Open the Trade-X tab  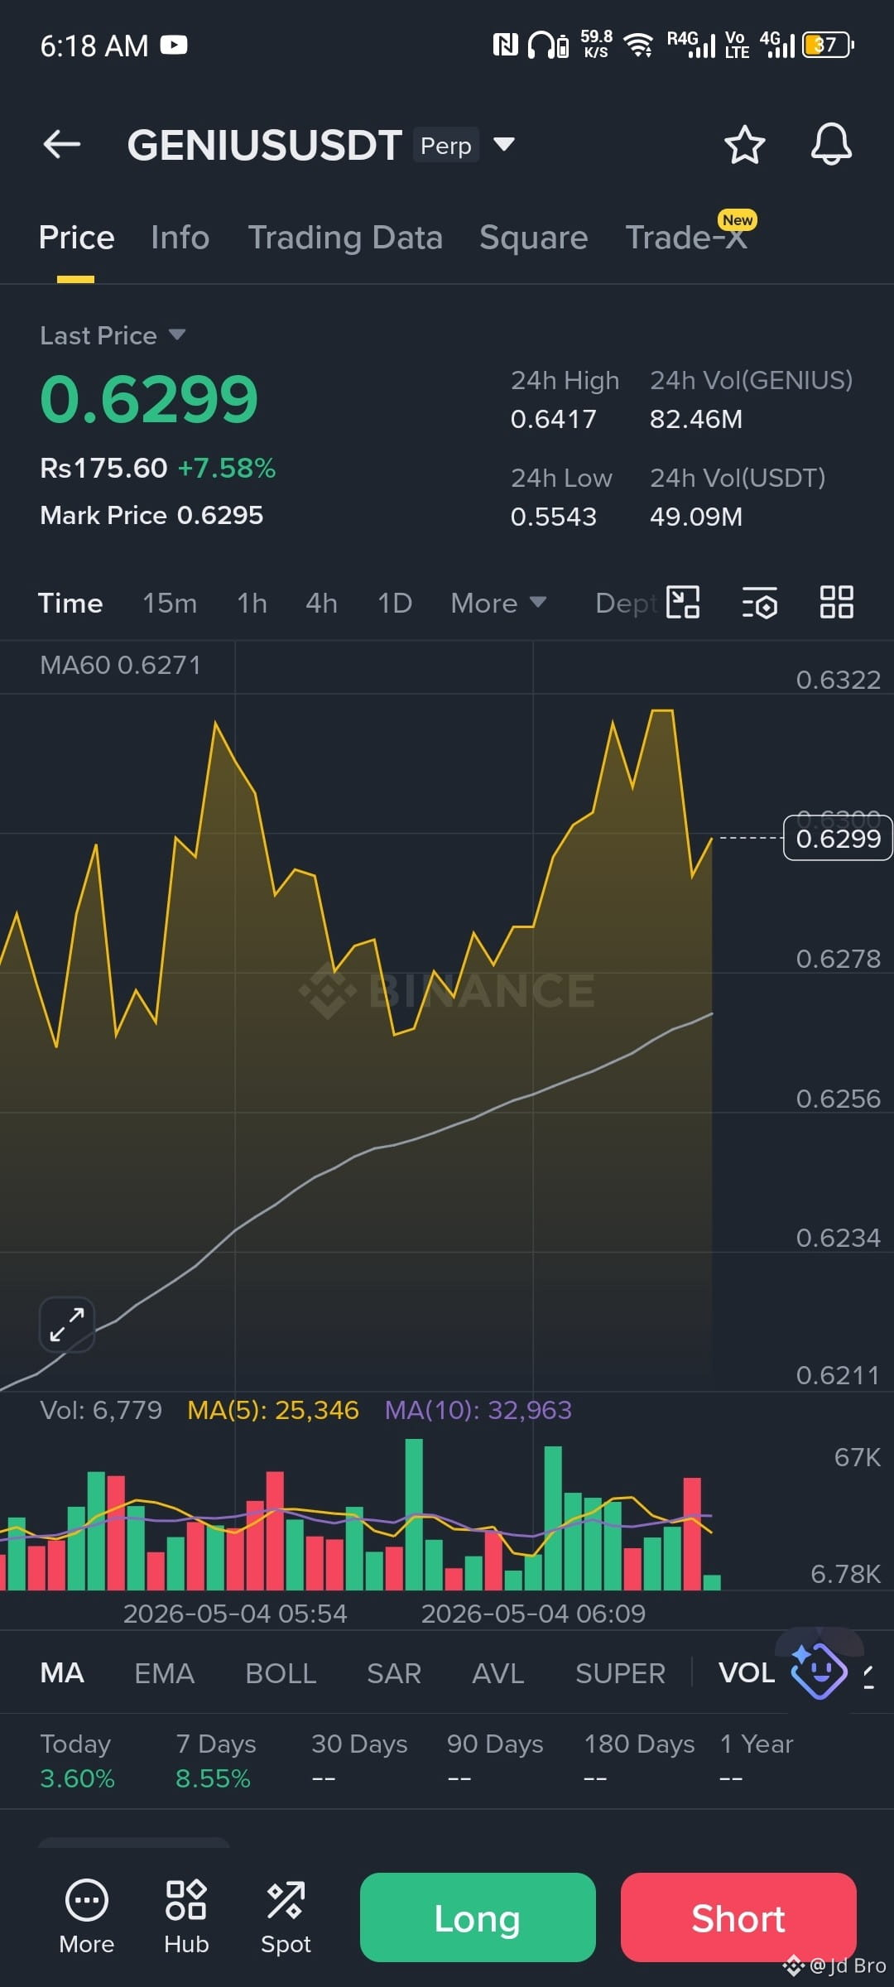(x=686, y=238)
